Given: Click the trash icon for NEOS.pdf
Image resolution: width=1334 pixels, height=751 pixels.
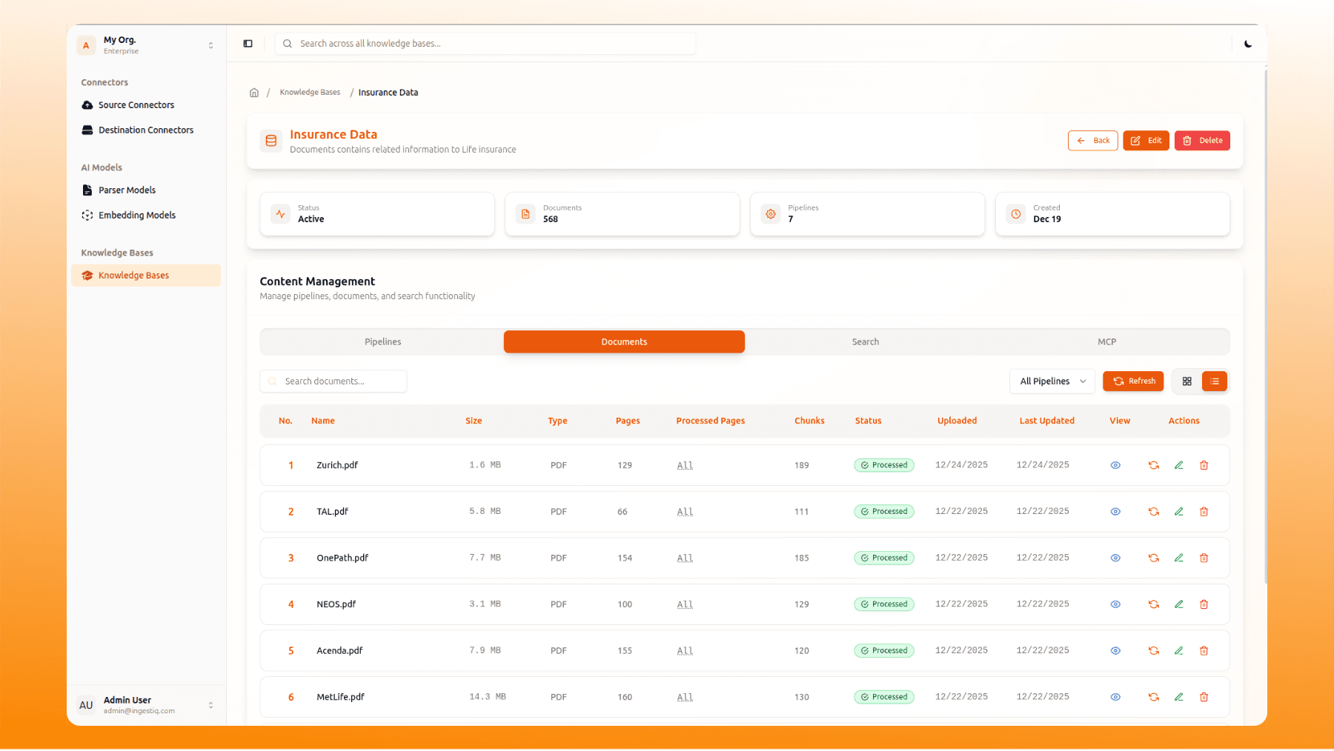Looking at the screenshot, I should tap(1204, 604).
